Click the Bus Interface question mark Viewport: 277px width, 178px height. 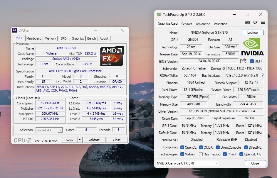263,75
